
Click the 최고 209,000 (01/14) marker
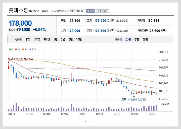tap(20, 59)
